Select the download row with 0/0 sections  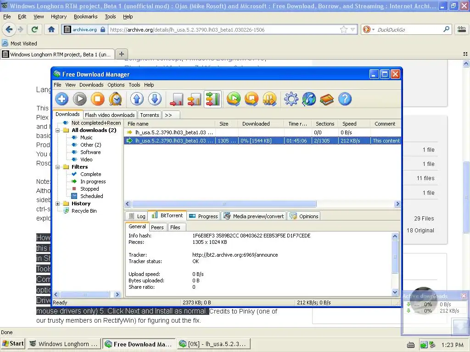262,132
